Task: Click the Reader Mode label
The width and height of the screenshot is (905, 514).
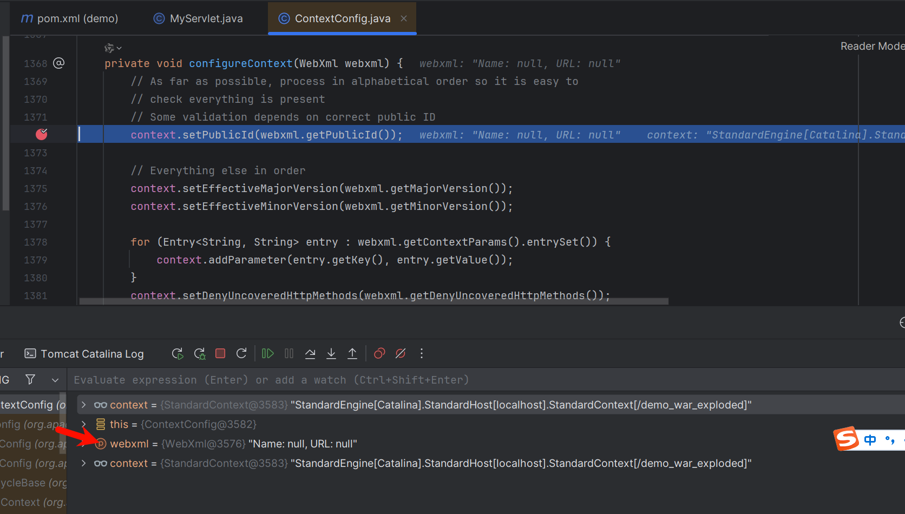Action: click(x=871, y=47)
